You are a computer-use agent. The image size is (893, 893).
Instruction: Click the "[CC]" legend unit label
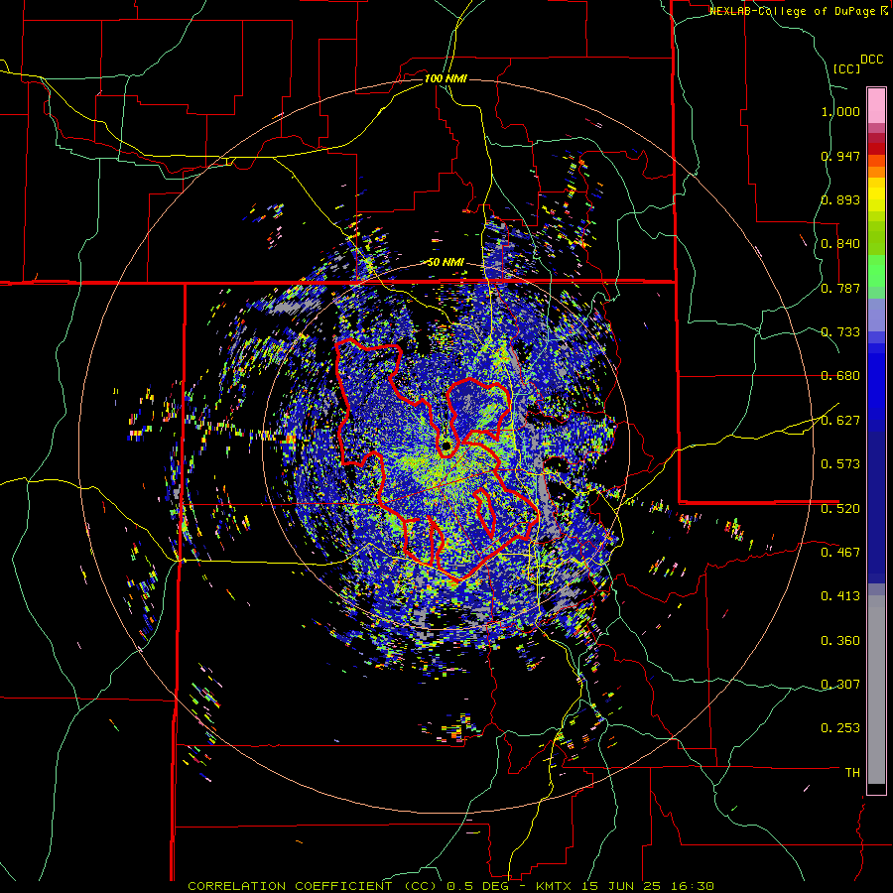[x=846, y=68]
